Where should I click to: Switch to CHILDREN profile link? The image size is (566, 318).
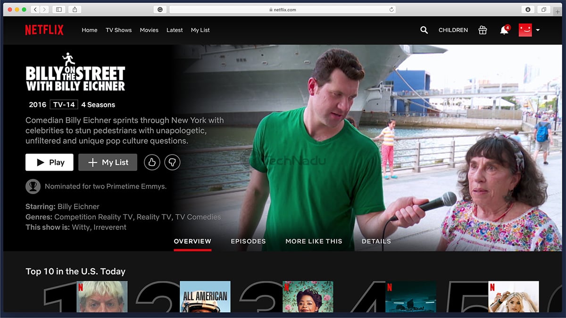pos(453,30)
